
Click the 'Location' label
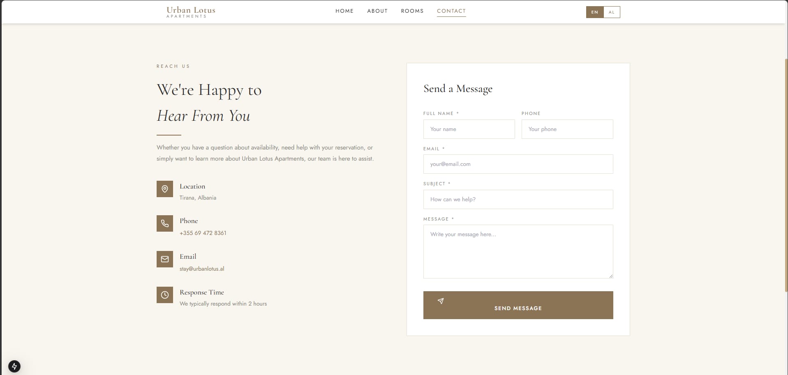[192, 186]
